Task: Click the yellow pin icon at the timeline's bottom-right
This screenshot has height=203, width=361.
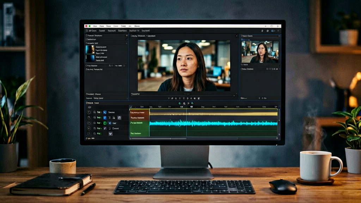Action: (277, 138)
